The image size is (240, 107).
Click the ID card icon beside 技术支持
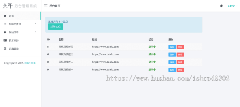[x=5, y=40]
